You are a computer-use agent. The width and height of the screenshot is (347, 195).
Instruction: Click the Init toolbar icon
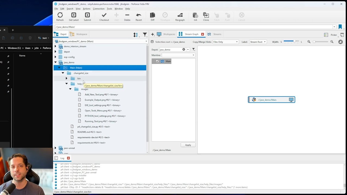pyautogui.click(x=195, y=17)
